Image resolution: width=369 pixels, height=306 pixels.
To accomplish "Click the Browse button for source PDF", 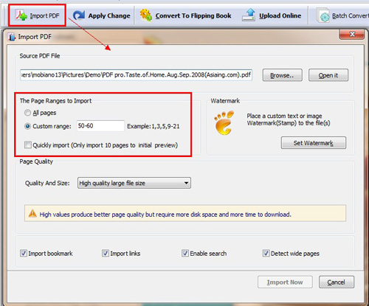I will point(282,75).
